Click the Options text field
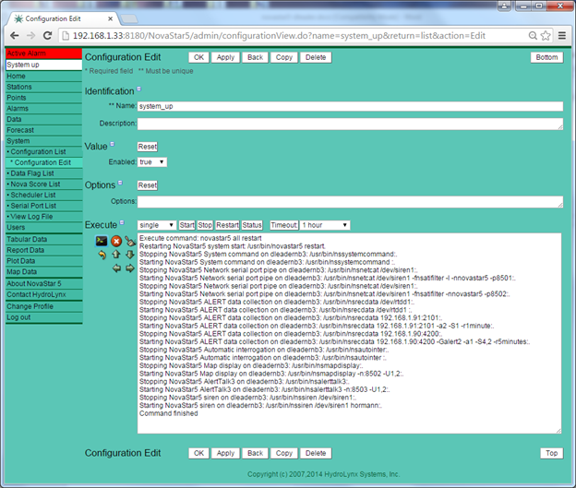576x488 pixels. [x=350, y=202]
